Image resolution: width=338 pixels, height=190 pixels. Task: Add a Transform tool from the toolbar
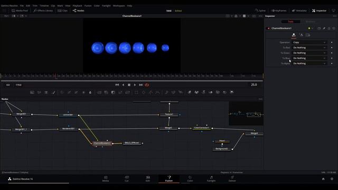[x=127, y=92]
